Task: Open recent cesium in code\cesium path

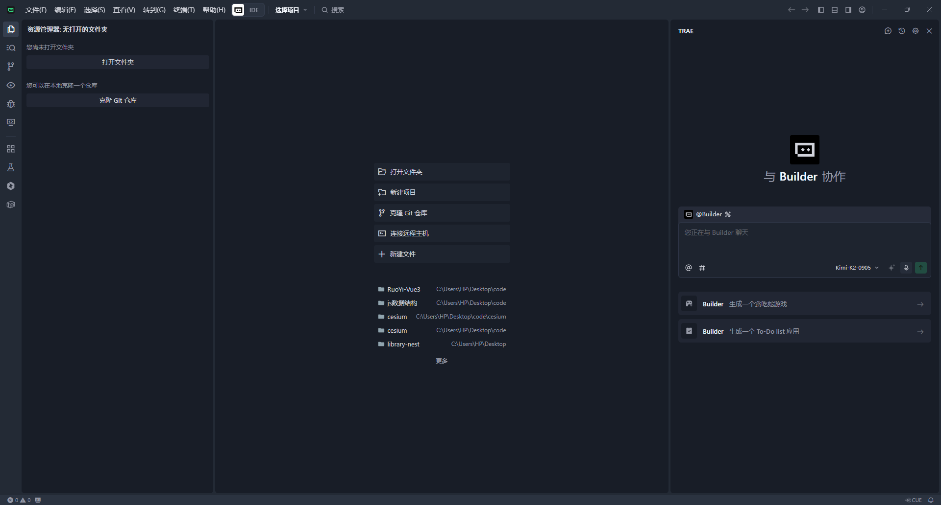Action: pos(442,317)
